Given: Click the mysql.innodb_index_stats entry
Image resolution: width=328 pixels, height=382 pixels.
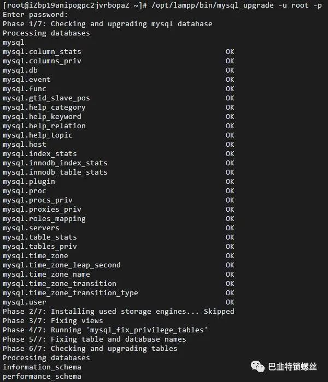Looking at the screenshot, I should click(x=55, y=163).
